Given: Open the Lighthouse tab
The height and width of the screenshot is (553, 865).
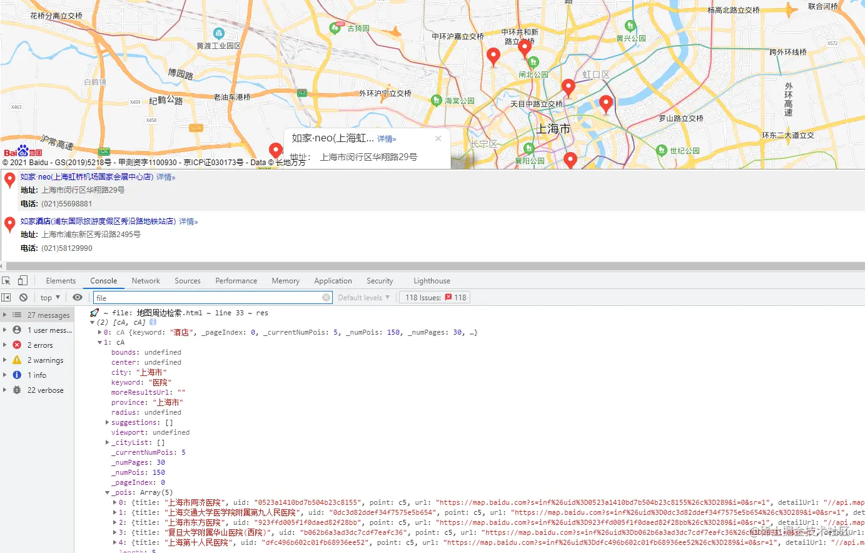Looking at the screenshot, I should (432, 281).
